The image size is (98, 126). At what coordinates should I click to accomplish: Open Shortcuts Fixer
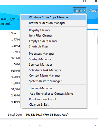click(x=53, y=46)
